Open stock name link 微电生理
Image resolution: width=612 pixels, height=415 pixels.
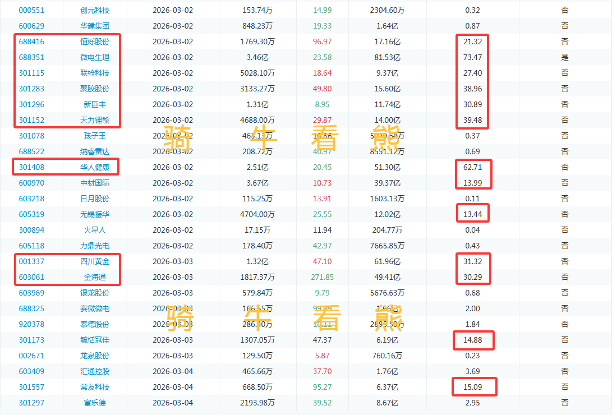click(95, 57)
